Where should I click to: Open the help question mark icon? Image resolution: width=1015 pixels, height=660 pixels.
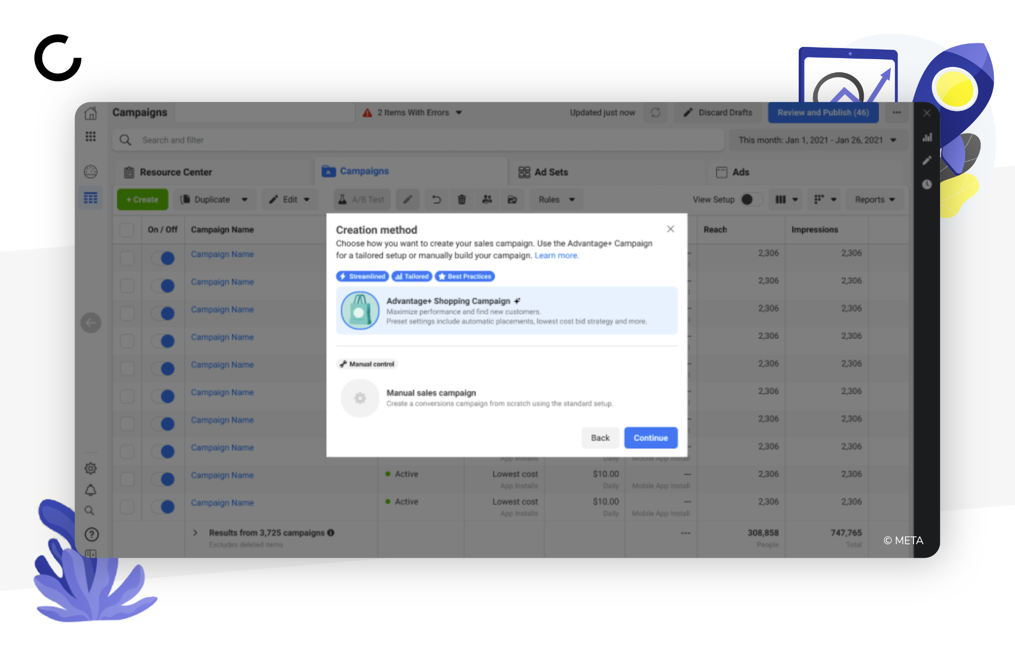(91, 534)
